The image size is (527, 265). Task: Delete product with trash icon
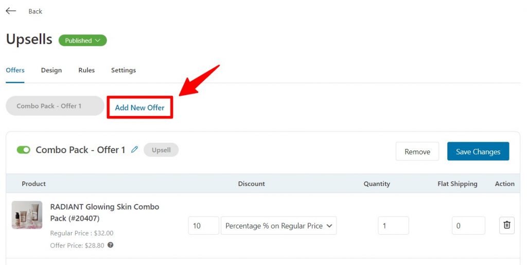[x=507, y=225]
